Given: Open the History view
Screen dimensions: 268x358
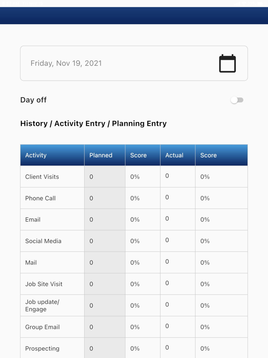Looking at the screenshot, I should (34, 123).
